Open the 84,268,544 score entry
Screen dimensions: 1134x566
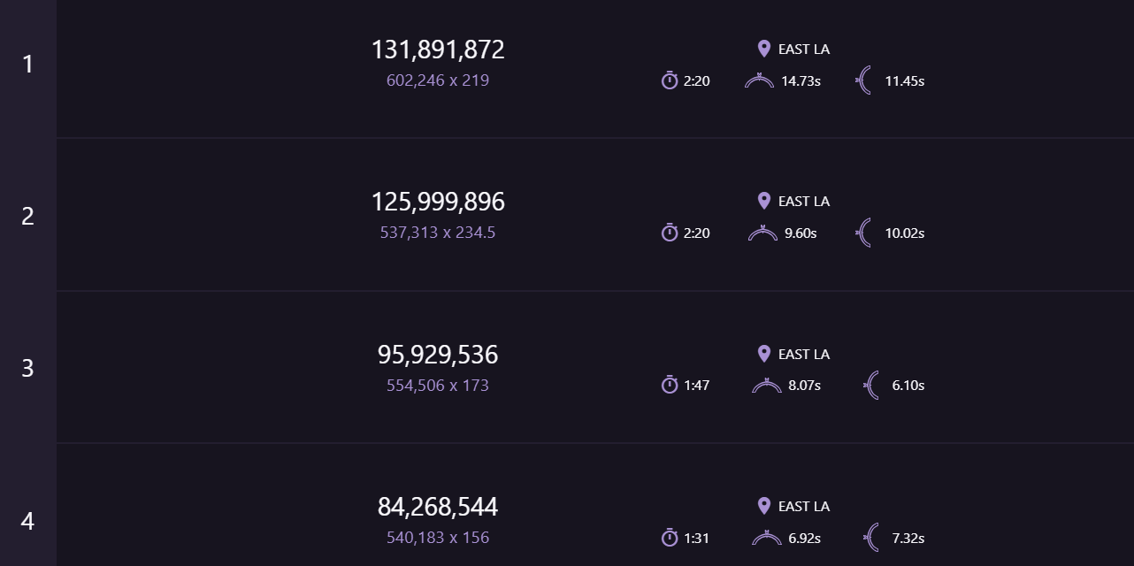click(x=438, y=507)
